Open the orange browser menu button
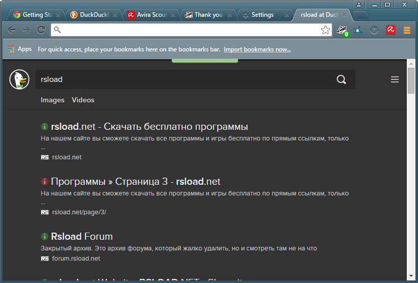 coord(407,30)
